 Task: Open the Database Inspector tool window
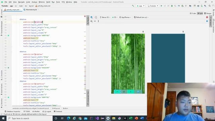click(12, 111)
